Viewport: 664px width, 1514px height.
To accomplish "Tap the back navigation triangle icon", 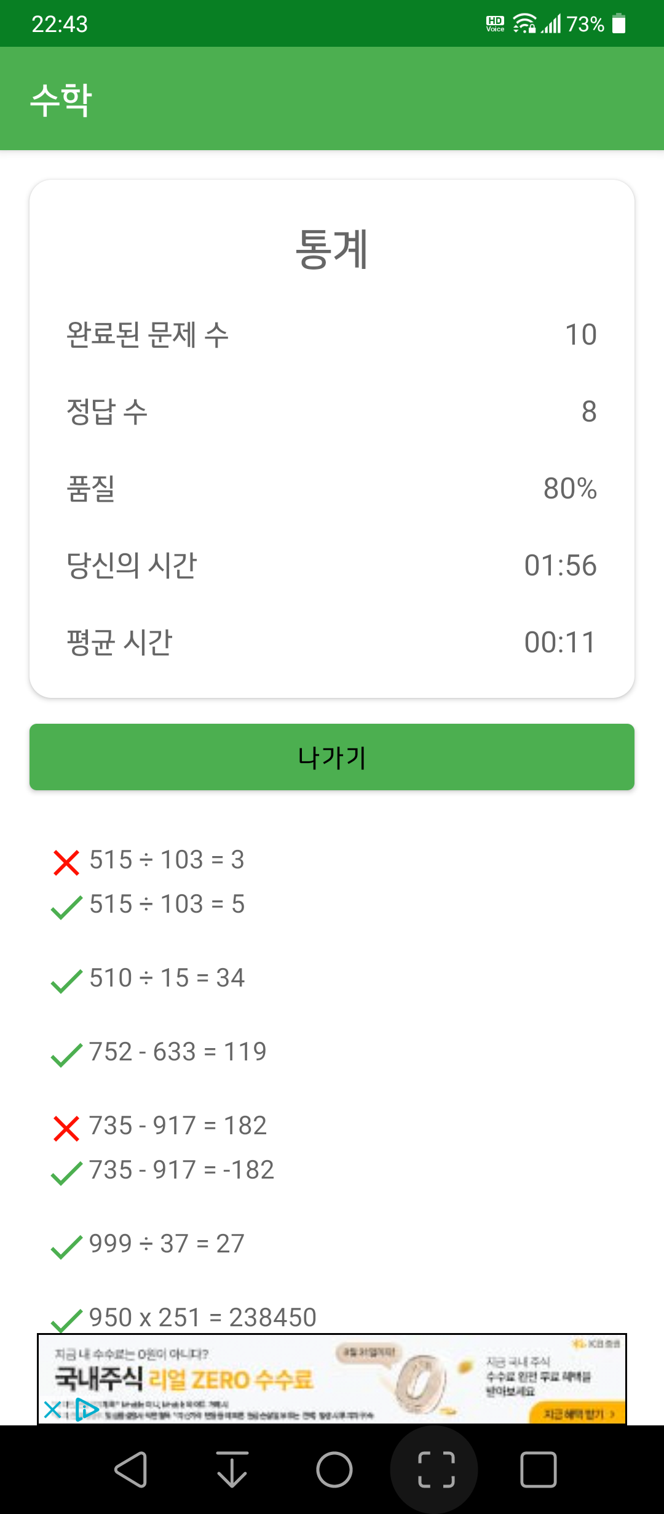I will [131, 1470].
